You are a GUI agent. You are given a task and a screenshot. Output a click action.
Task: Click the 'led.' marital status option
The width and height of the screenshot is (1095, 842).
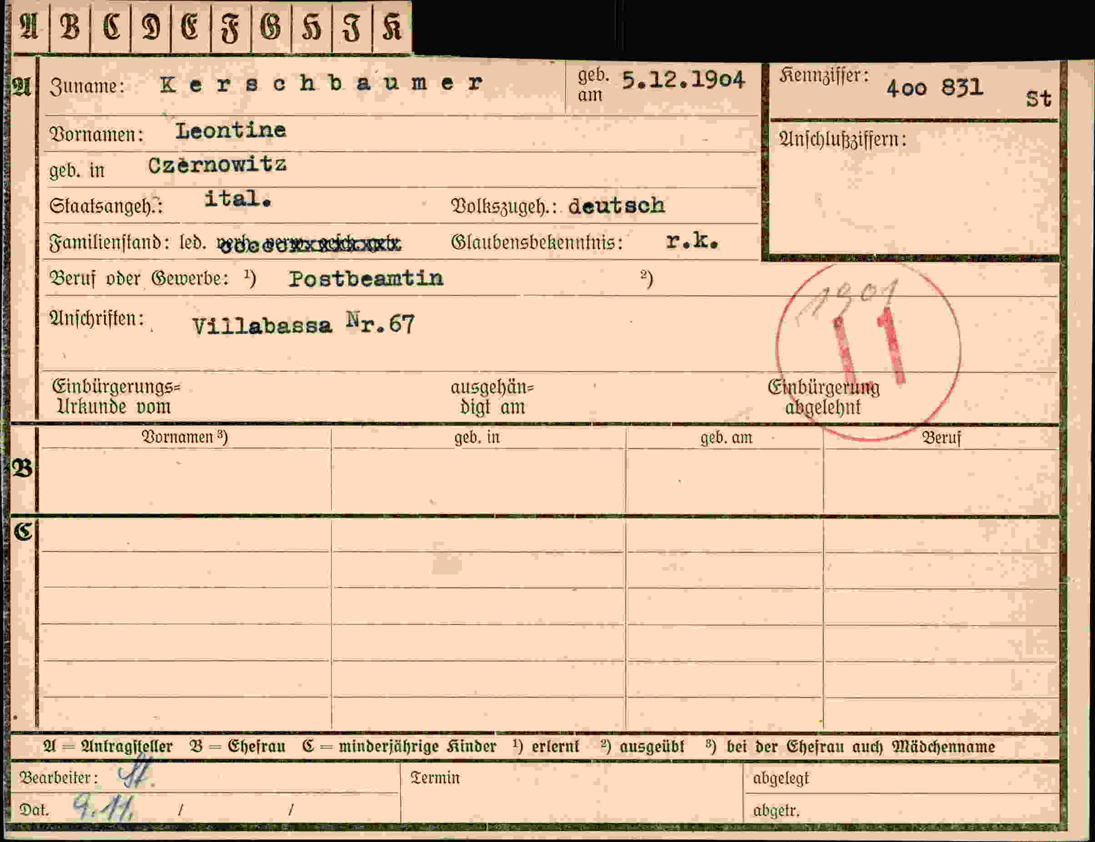[x=193, y=243]
